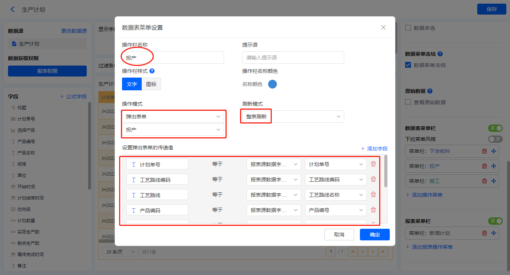510x275 pixels.
Task: Enable the 数据多选 checkbox
Action: (x=408, y=28)
